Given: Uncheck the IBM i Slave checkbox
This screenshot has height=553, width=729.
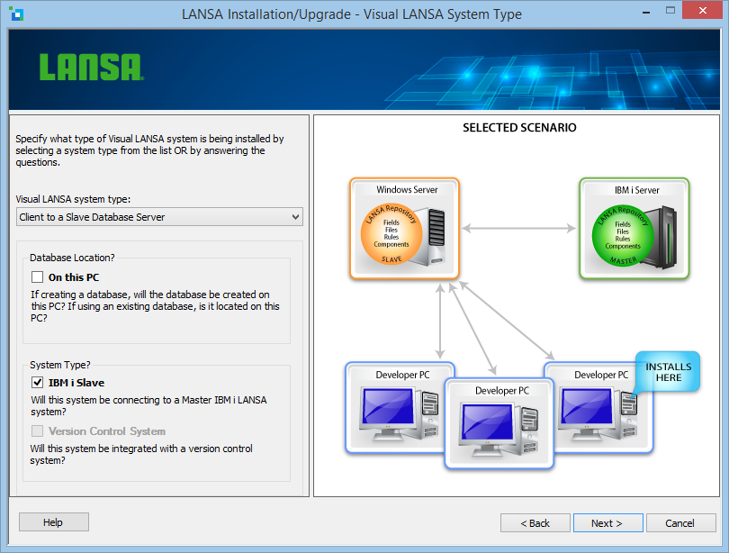Looking at the screenshot, I should [x=37, y=382].
